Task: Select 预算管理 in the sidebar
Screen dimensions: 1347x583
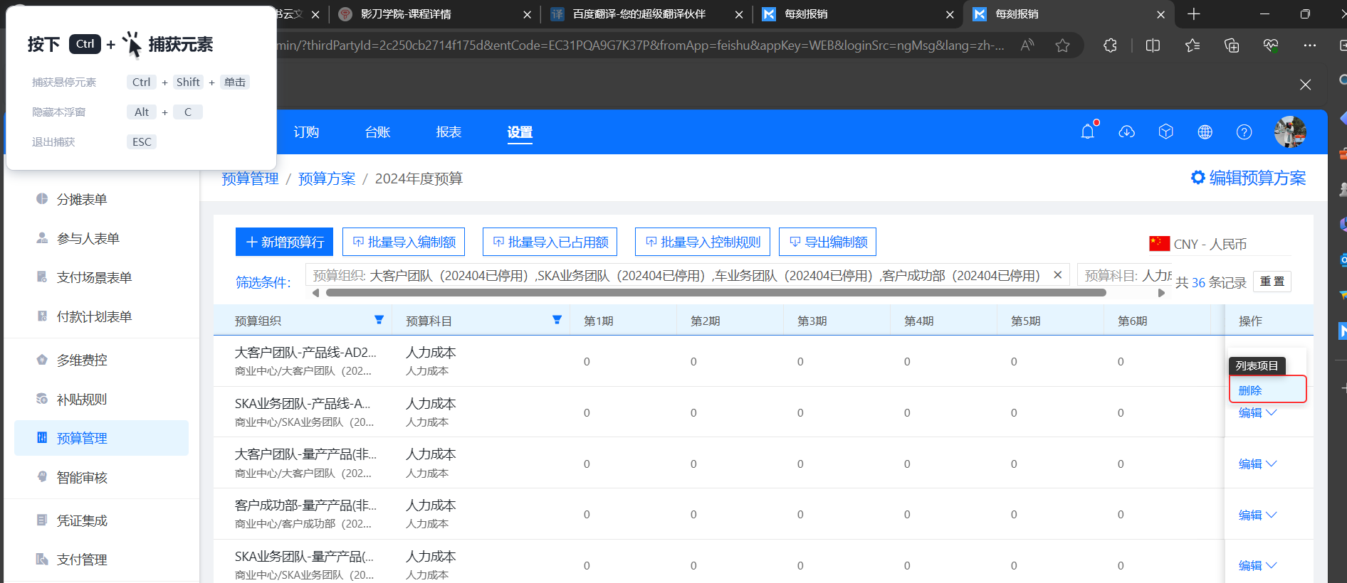Action: click(82, 438)
